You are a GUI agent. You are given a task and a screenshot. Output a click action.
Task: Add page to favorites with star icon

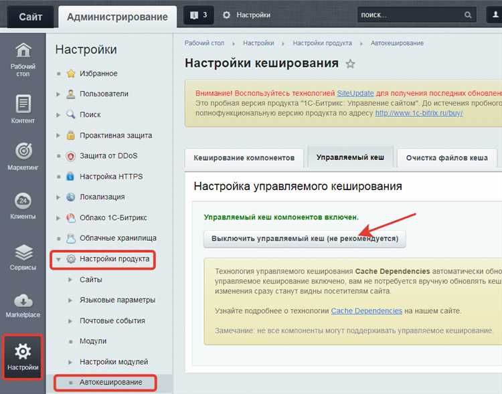350,64
